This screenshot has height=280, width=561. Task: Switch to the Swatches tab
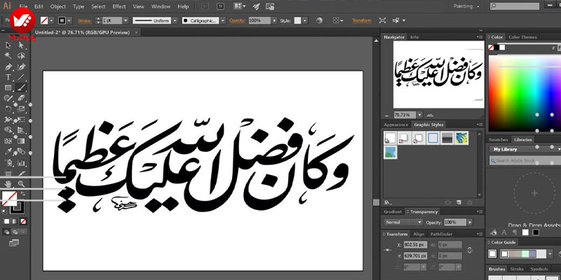498,139
